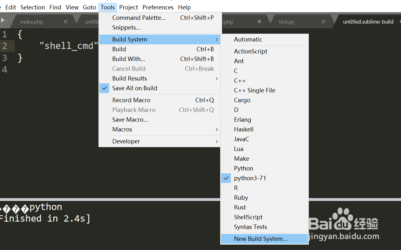The width and height of the screenshot is (401, 250).
Task: Close the test.py tab
Action: coord(324,22)
